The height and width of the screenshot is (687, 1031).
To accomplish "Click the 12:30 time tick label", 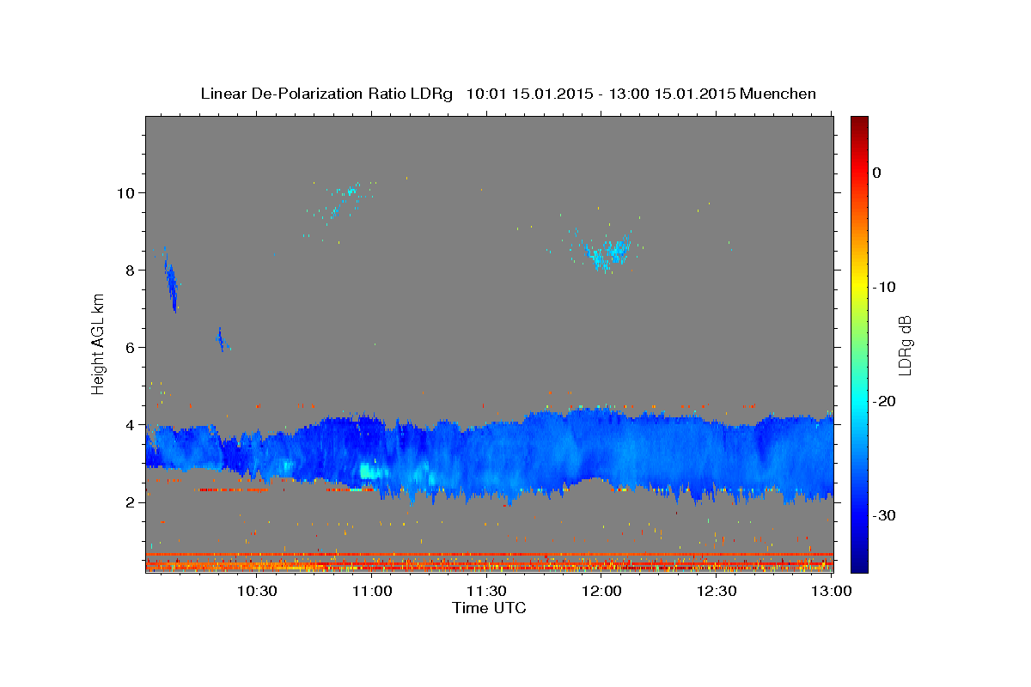I will 717,591.
